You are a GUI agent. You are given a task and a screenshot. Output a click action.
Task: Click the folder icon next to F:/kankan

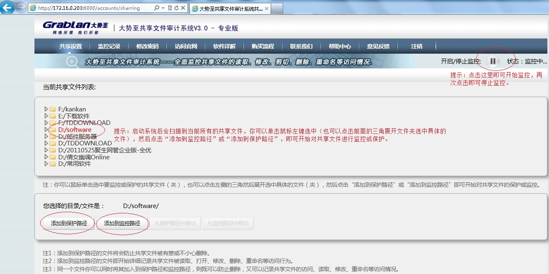tap(53, 109)
